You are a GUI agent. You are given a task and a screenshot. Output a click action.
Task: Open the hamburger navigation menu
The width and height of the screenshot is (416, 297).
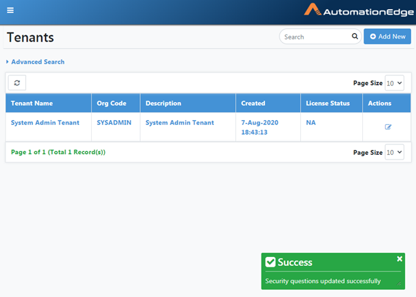click(10, 10)
